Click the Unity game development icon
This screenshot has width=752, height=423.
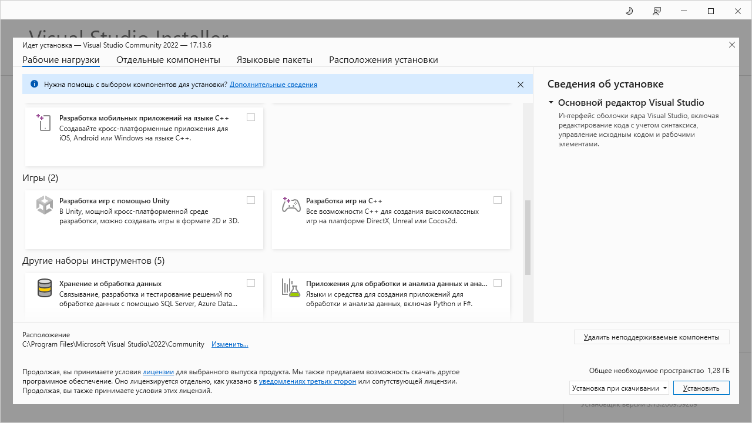click(45, 205)
